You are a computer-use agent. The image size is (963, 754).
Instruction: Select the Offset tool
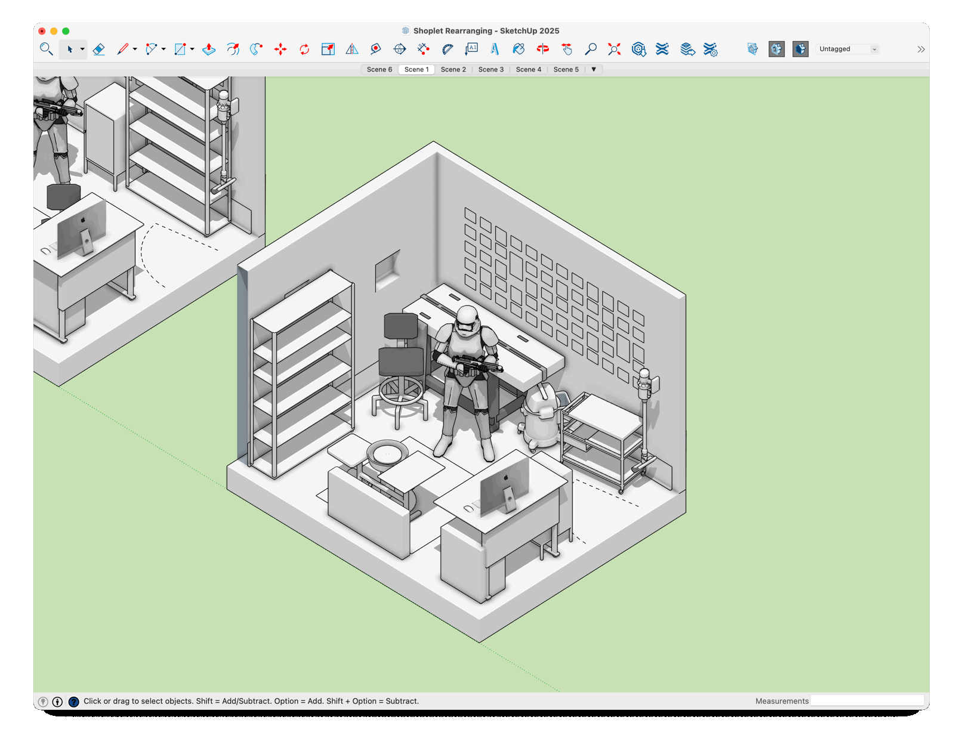pyautogui.click(x=233, y=49)
